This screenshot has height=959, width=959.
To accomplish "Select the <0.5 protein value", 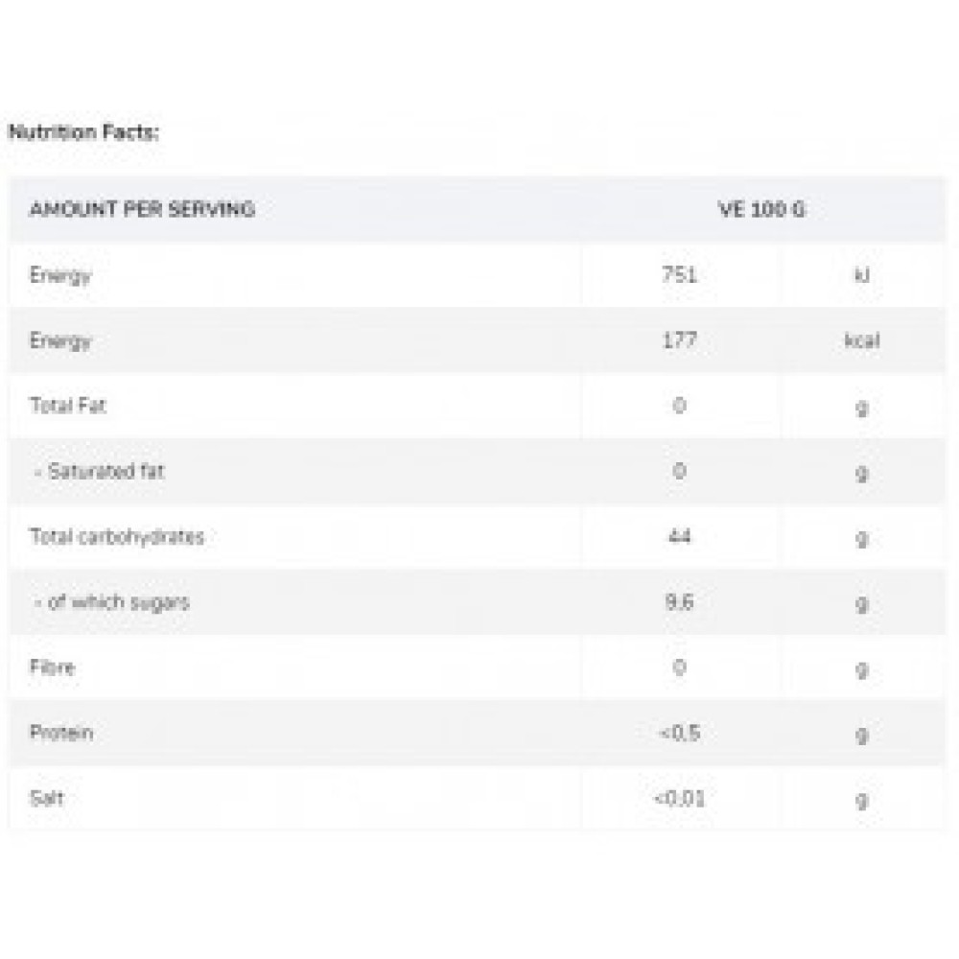I will coord(679,733).
